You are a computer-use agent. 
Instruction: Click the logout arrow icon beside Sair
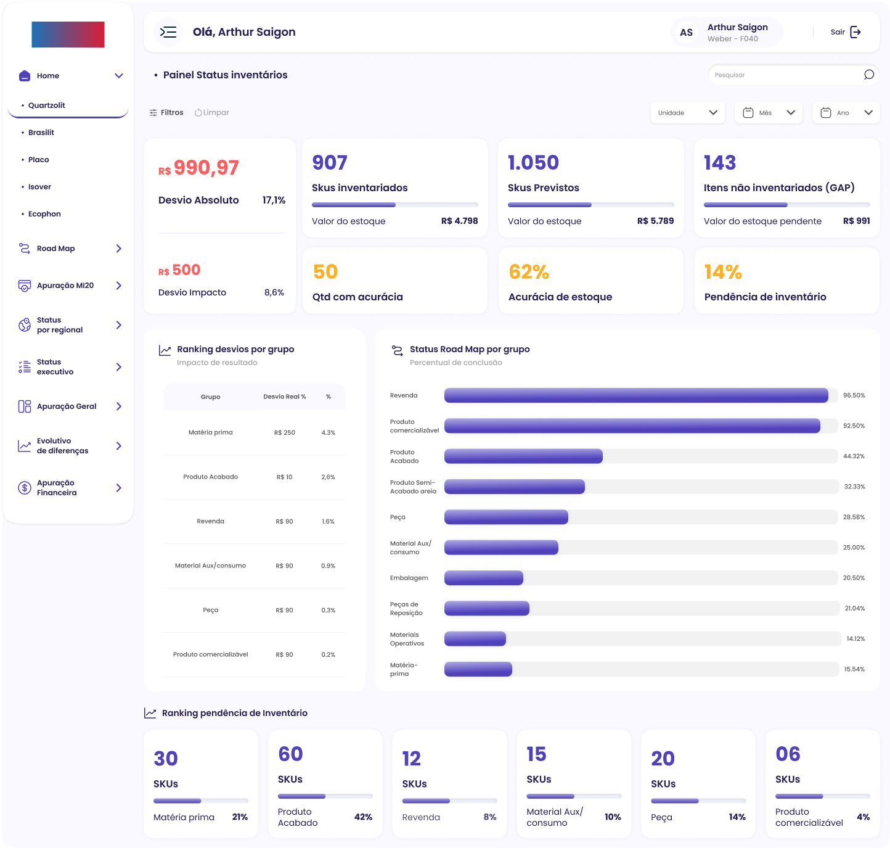(x=855, y=32)
